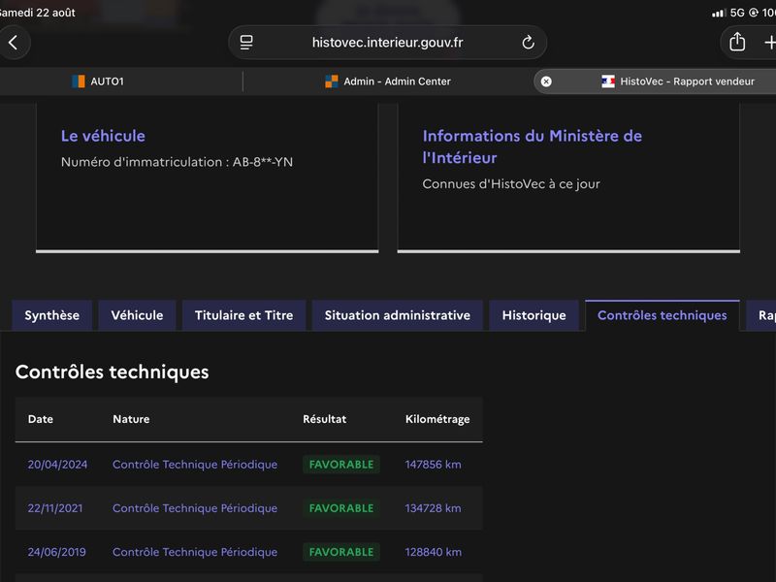776x582 pixels.
Task: Select the mileage 128840 km
Action: point(433,552)
